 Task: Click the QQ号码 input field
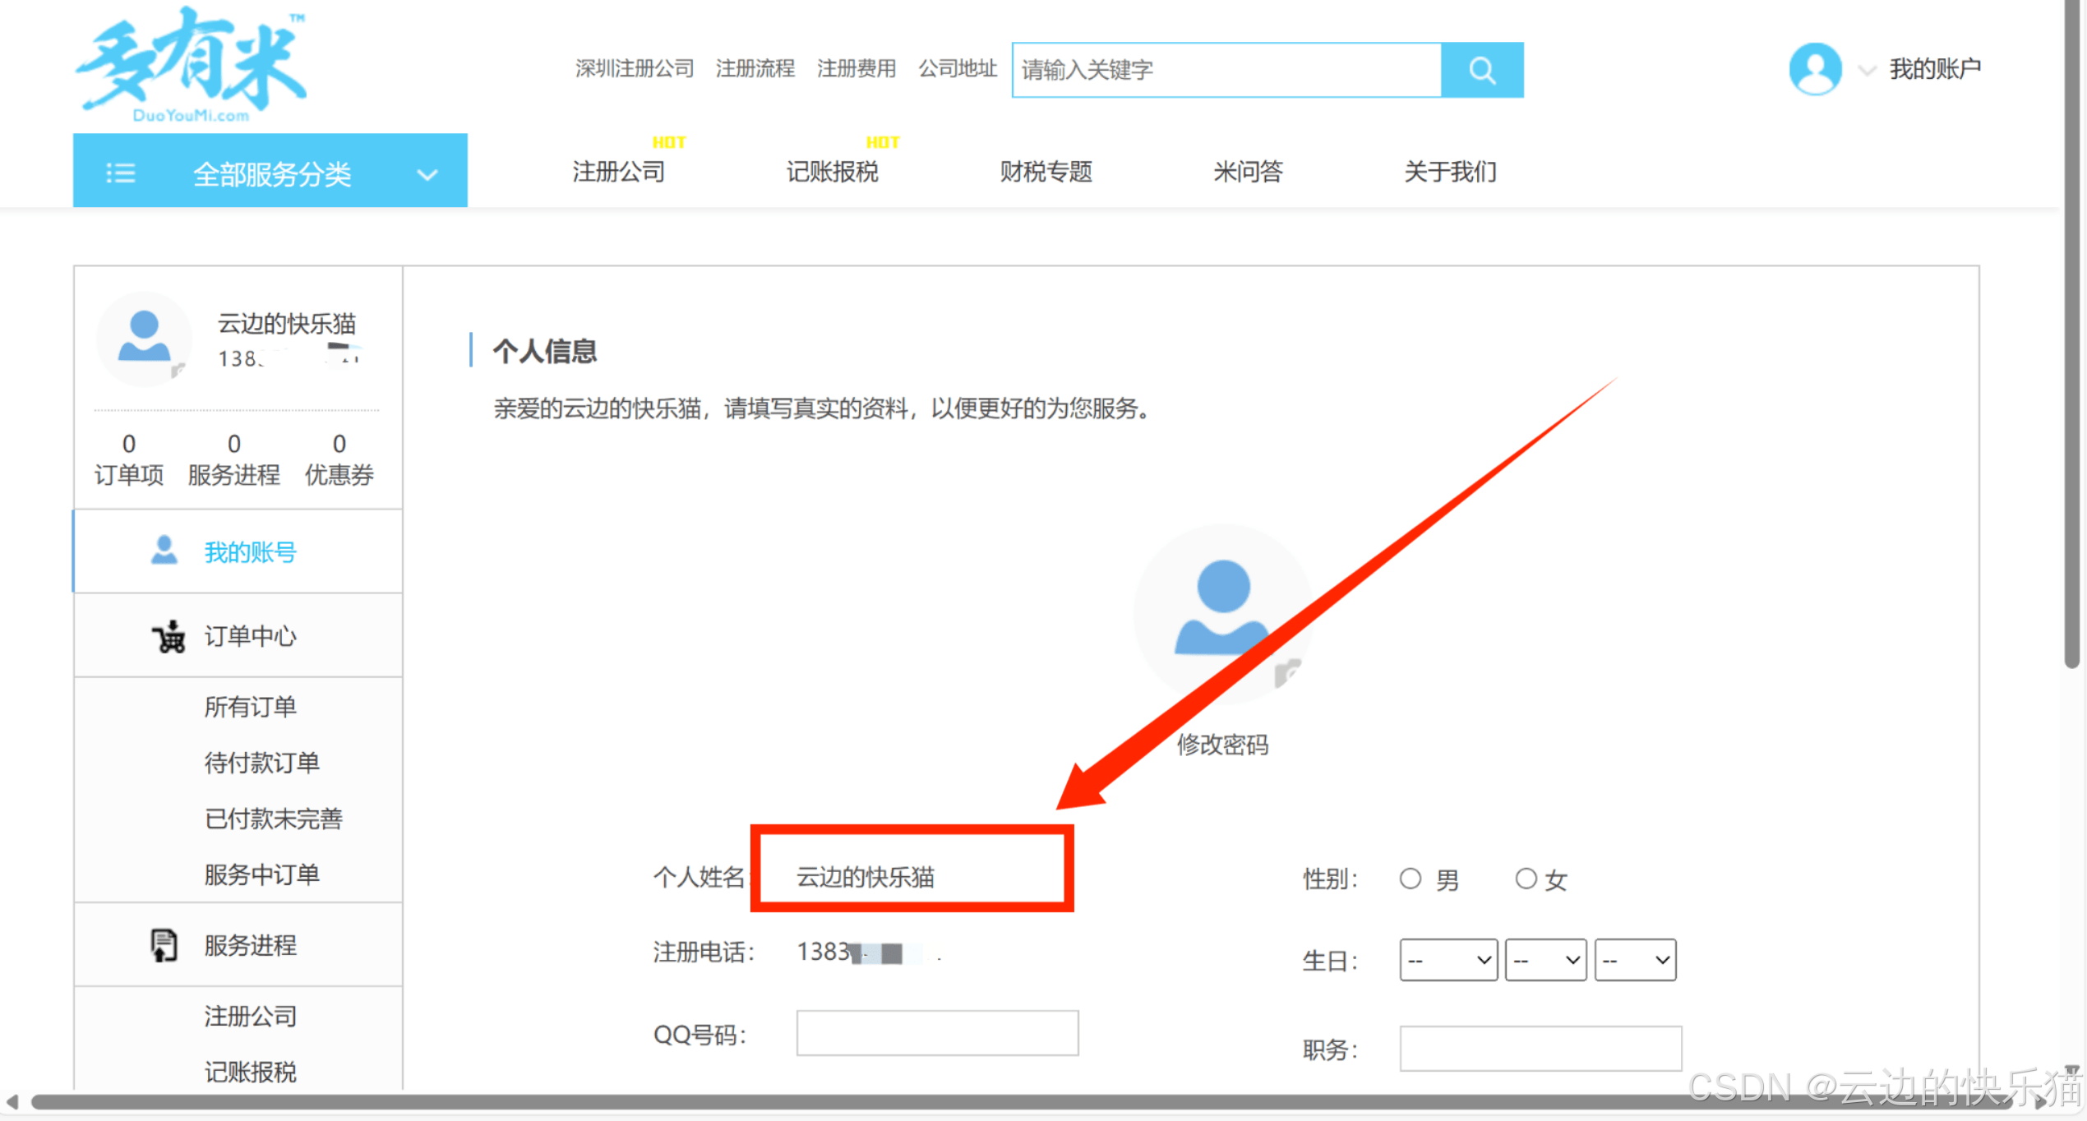click(x=937, y=1033)
